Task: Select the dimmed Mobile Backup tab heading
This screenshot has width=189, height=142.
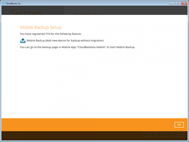Action: click(x=88, y=14)
